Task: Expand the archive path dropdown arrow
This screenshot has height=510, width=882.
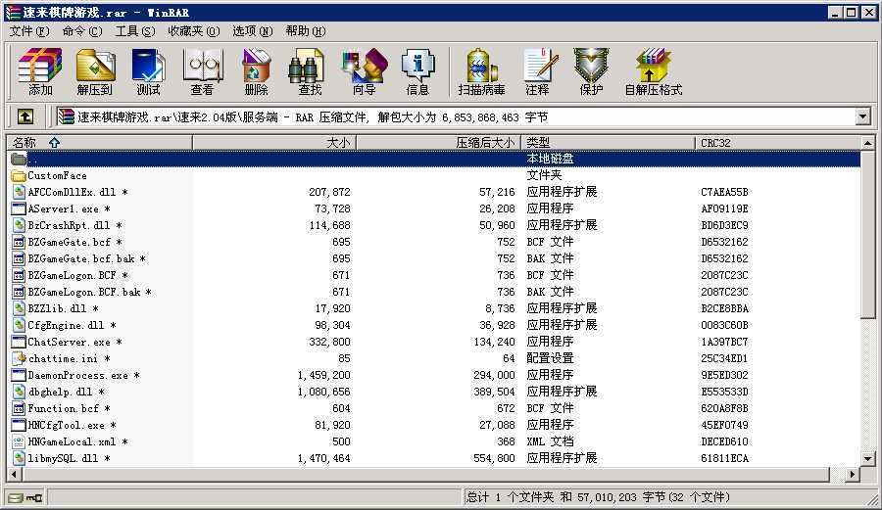Action: (x=862, y=116)
